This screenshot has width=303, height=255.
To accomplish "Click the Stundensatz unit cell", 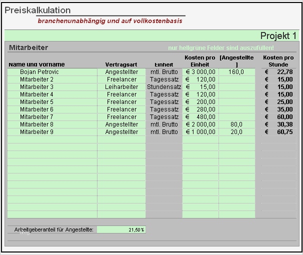I will tap(164, 87).
